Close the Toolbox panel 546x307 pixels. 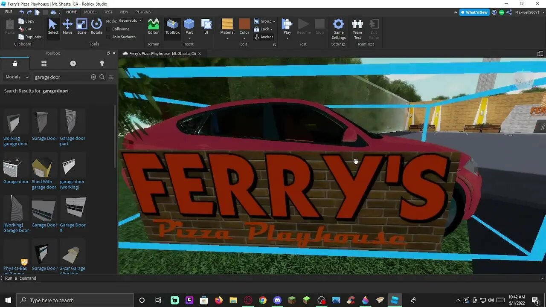(x=114, y=53)
